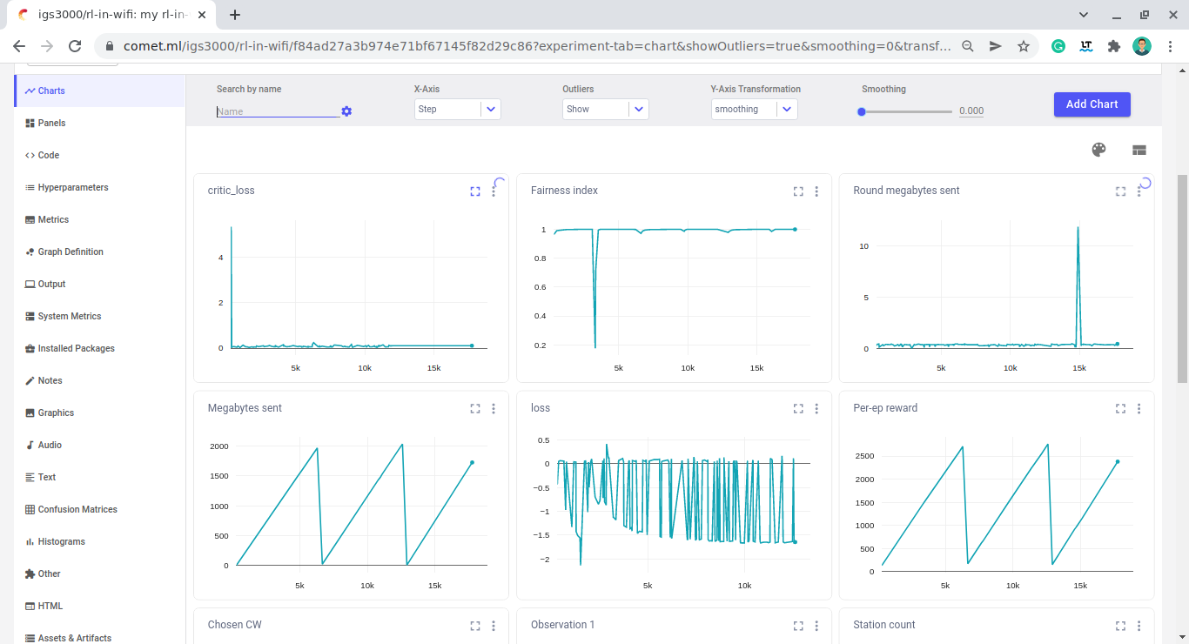Screen dimensions: 1189x644
Task: Expand critic_loss chart to fullscreen
Action: 475,191
